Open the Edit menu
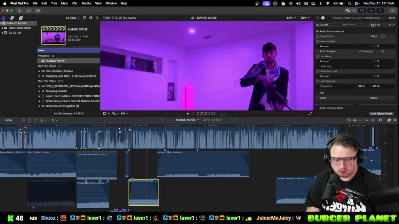399x224 pixels. pos(44,3)
